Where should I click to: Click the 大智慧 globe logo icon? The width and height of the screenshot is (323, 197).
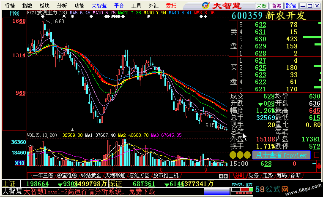tap(206, 5)
